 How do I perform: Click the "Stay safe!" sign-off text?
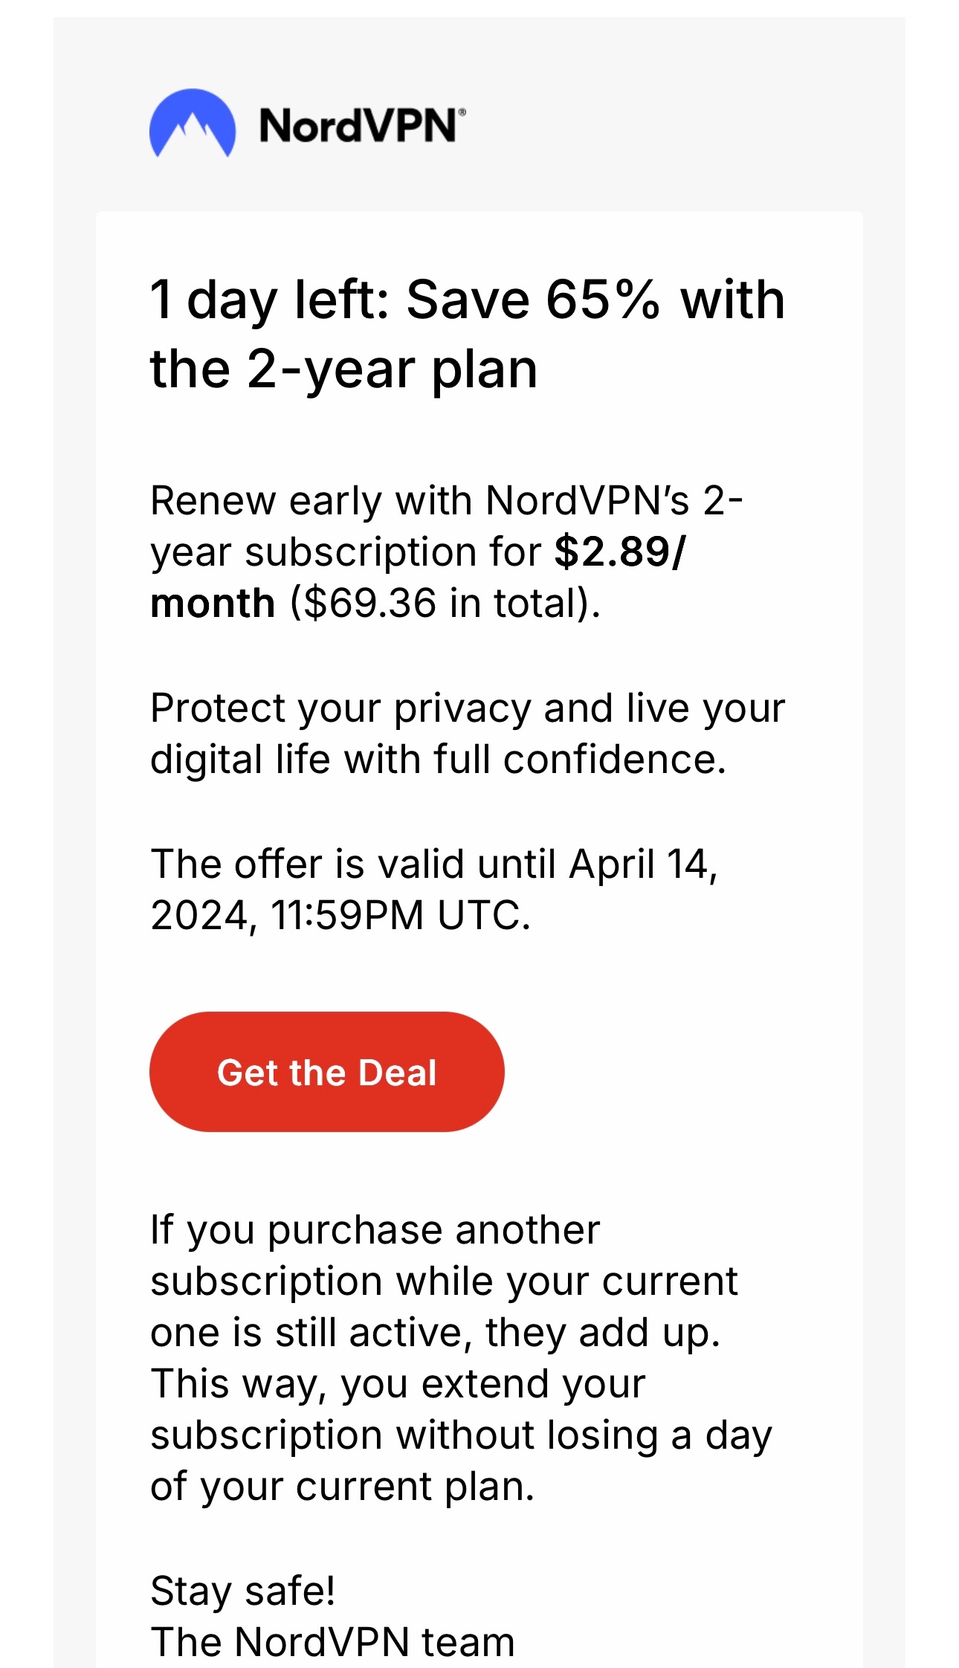click(242, 1591)
